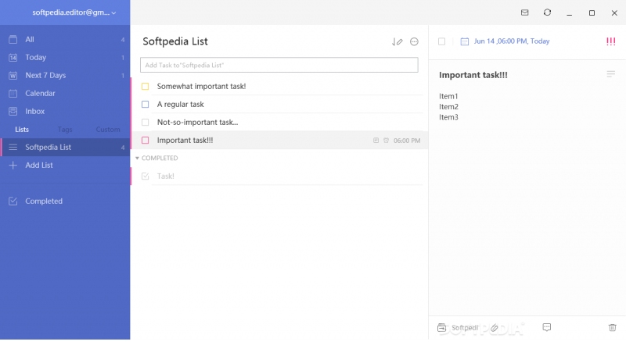Open the list more options ellipsis
This screenshot has width=626, height=342.
click(x=414, y=41)
